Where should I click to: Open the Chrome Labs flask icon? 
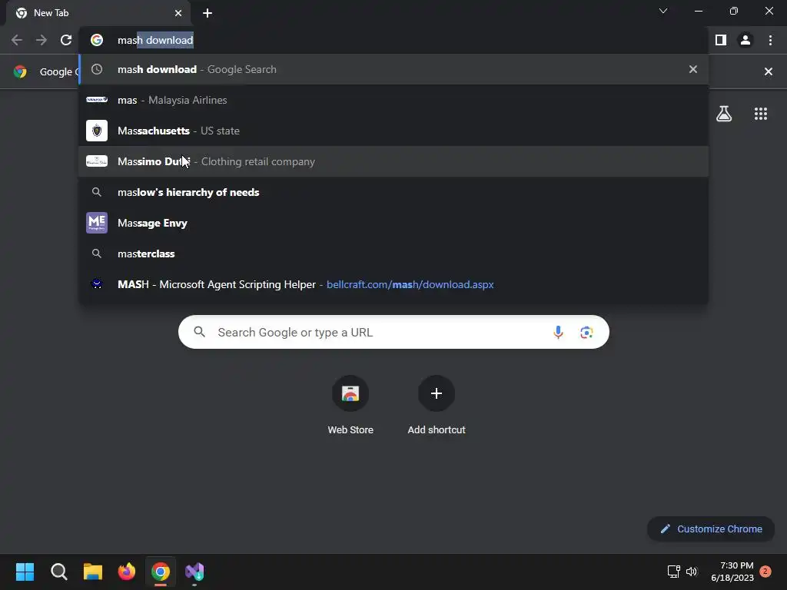[724, 114]
